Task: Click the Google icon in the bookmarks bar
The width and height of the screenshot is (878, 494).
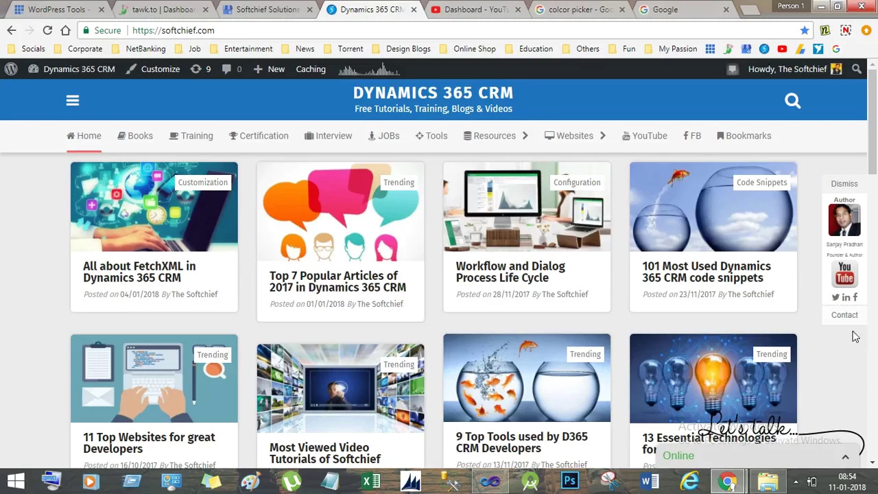Action: (835, 49)
